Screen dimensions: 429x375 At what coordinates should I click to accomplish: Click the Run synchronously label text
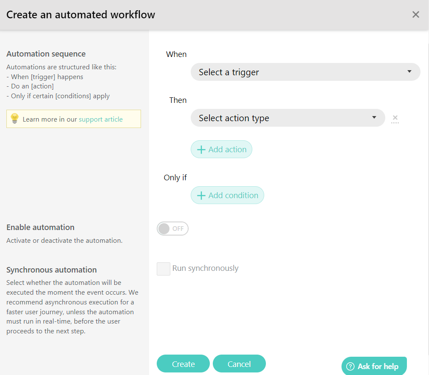(x=206, y=268)
